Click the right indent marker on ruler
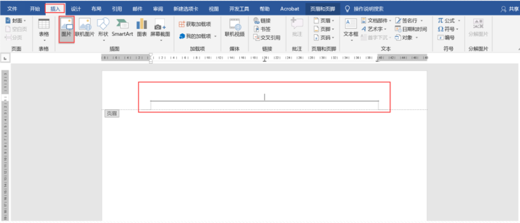Viewport: 520px width, 223px height. [x=378, y=61]
